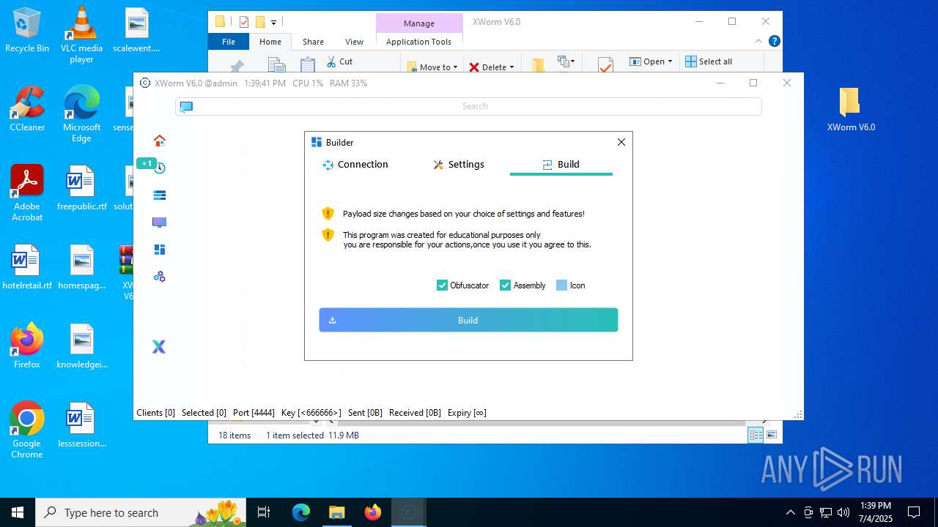Click the green +1 notification badge

(x=147, y=163)
